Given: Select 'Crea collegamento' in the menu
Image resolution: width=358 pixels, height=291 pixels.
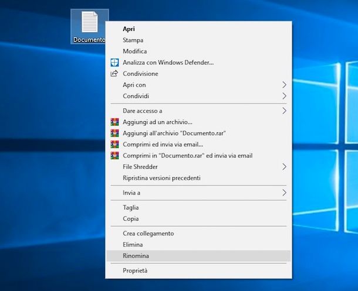Looking at the screenshot, I should (198, 234).
